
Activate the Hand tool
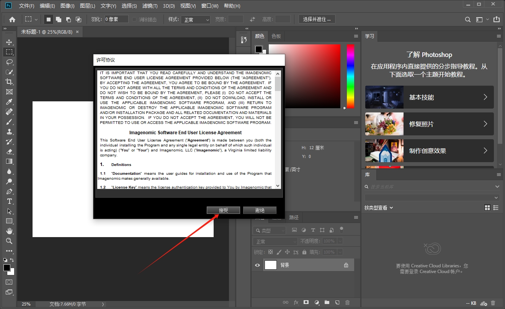coord(9,231)
